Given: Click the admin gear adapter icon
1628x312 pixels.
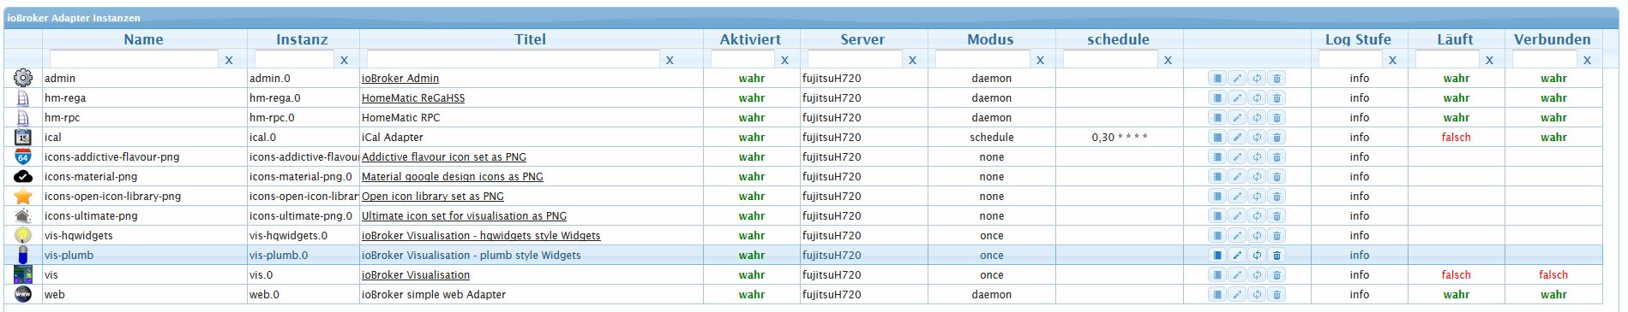Looking at the screenshot, I should [23, 78].
